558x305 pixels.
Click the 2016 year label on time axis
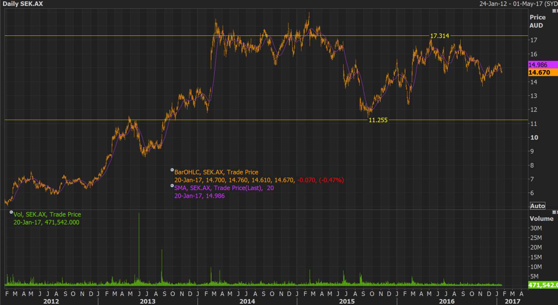coord(447,301)
